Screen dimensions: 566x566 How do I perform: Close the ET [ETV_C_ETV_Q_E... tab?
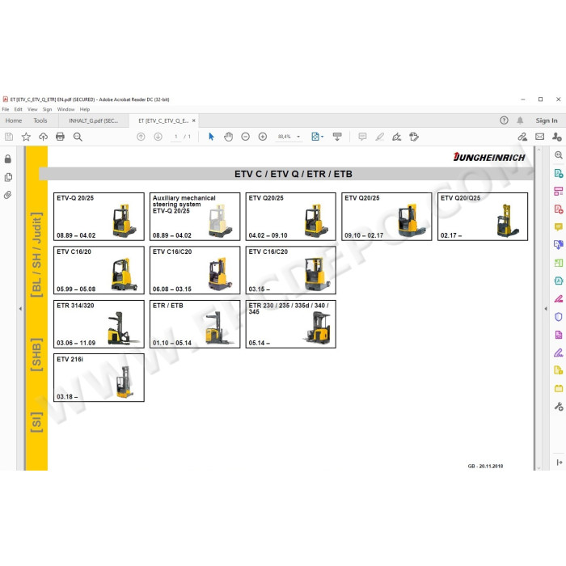(x=194, y=120)
